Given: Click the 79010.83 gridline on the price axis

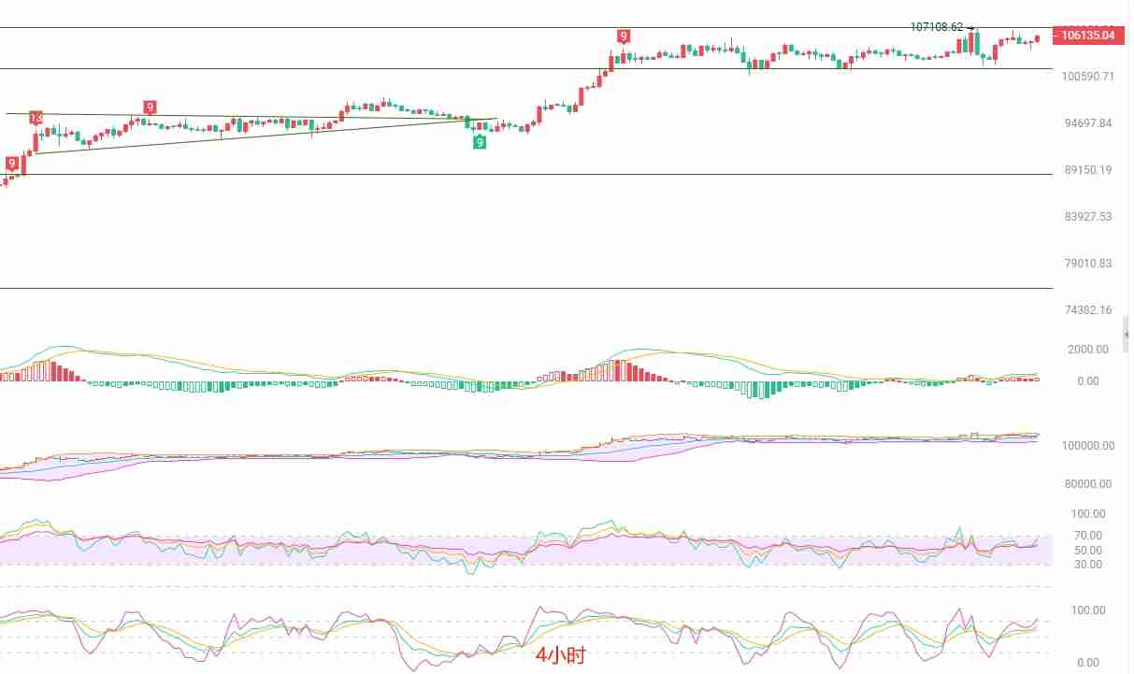Looking at the screenshot, I should pyautogui.click(x=1087, y=264).
